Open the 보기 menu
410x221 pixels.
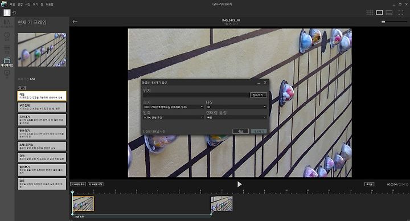click(x=35, y=5)
